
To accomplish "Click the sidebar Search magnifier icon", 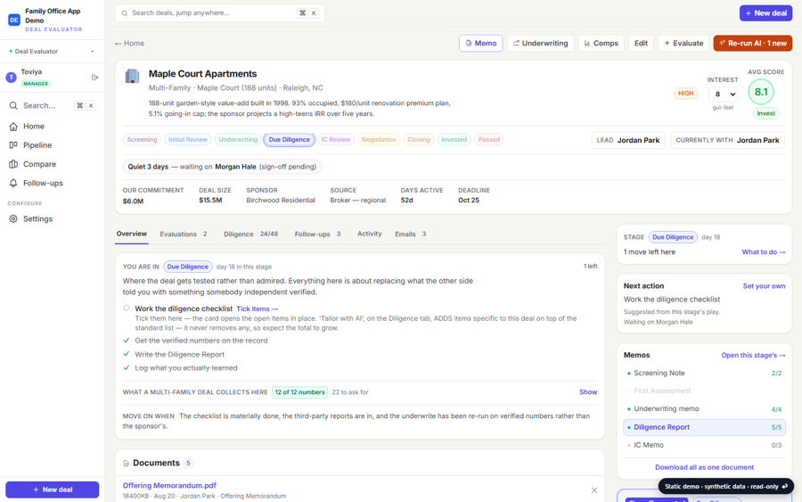I will click(x=13, y=105).
